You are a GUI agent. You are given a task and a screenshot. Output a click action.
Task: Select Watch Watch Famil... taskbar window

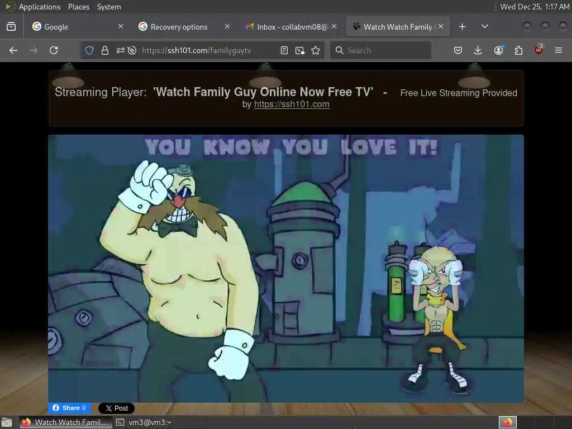66,422
